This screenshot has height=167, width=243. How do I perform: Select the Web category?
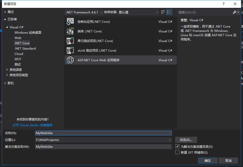18,38
